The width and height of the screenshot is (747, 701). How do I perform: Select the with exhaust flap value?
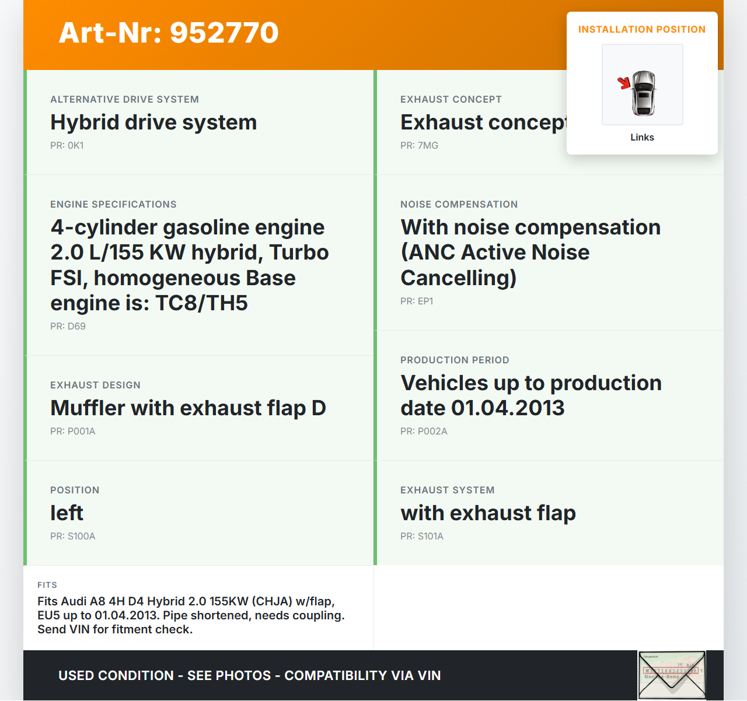tap(488, 513)
